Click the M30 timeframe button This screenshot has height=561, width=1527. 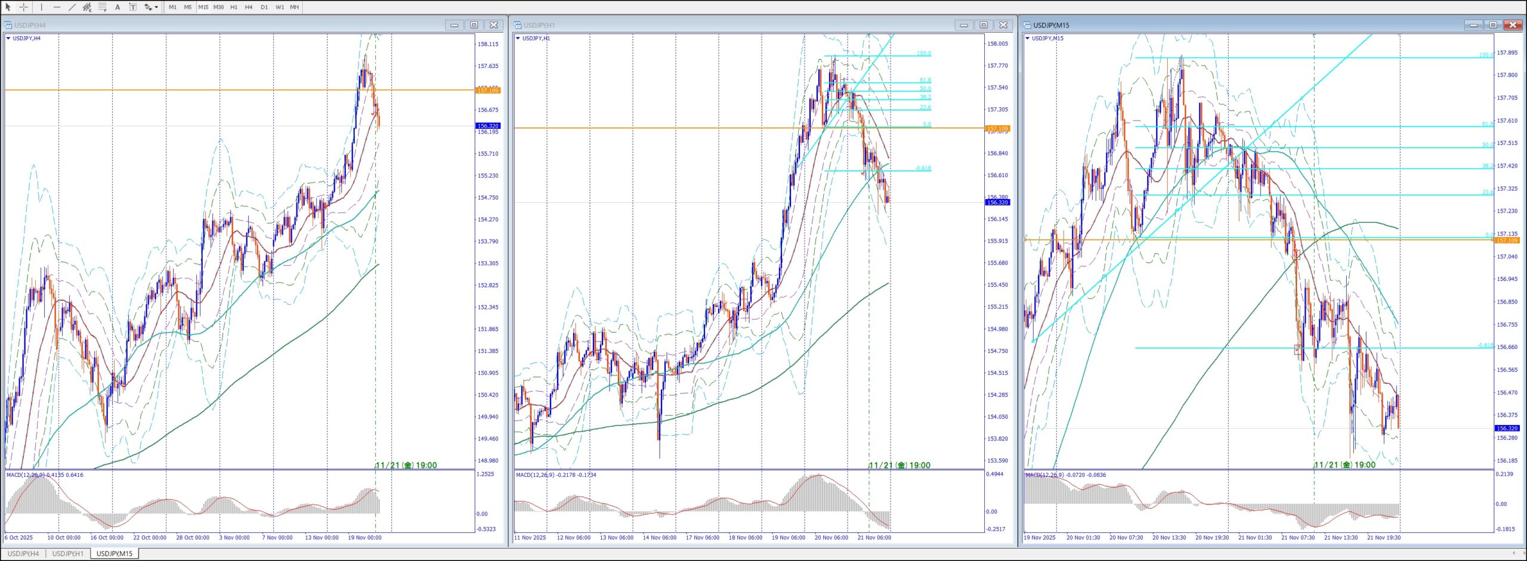218,7
